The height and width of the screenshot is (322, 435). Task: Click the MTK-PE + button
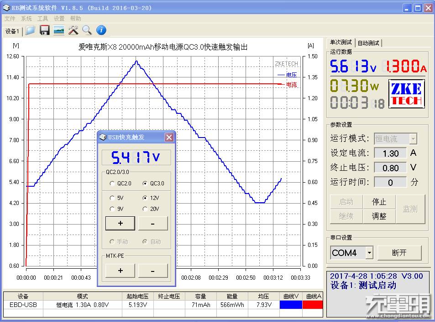coord(120,271)
